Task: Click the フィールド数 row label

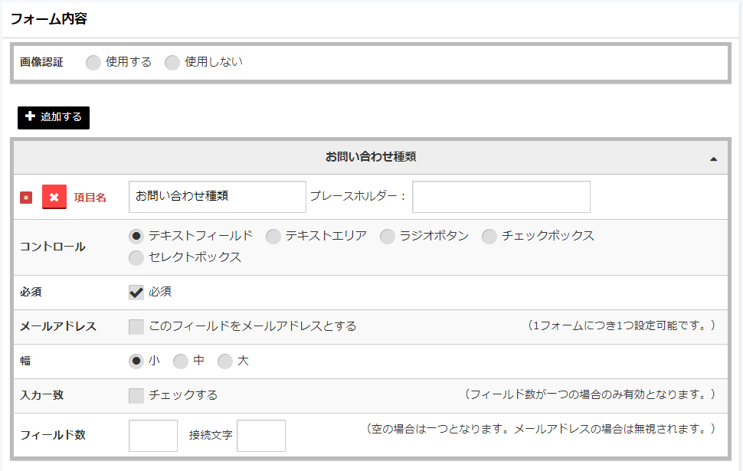Action: coord(53,435)
